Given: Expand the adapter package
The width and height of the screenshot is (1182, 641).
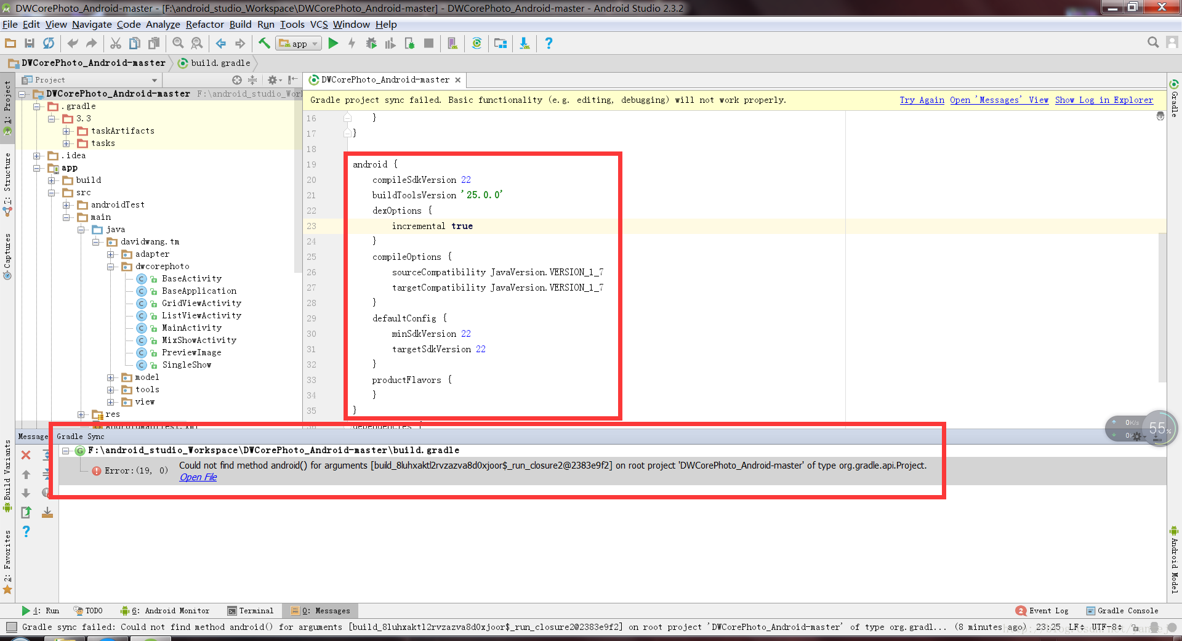Looking at the screenshot, I should click(111, 254).
